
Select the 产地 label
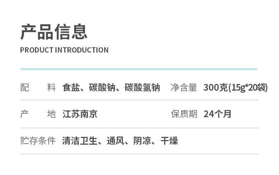[x=38, y=114]
